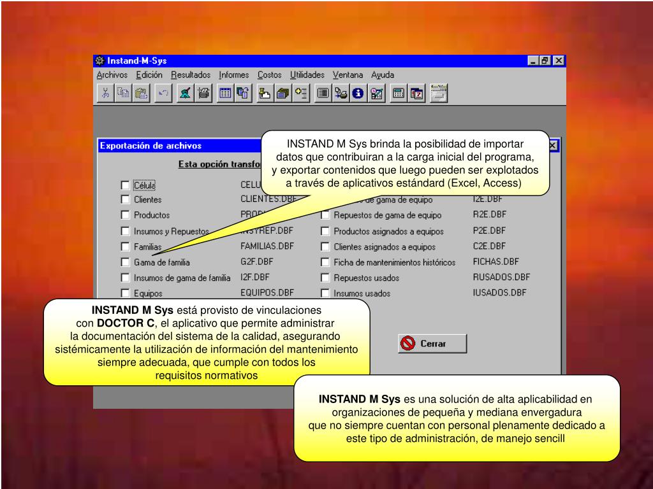Enable Productos asignados a equipos checkbox
This screenshot has height=489, width=653.
click(x=325, y=230)
